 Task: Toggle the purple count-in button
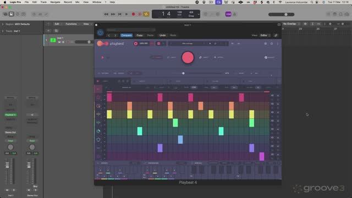(228, 14)
